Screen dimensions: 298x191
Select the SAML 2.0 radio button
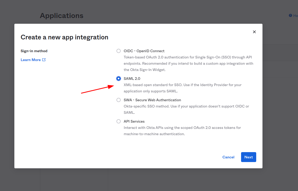coord(119,79)
